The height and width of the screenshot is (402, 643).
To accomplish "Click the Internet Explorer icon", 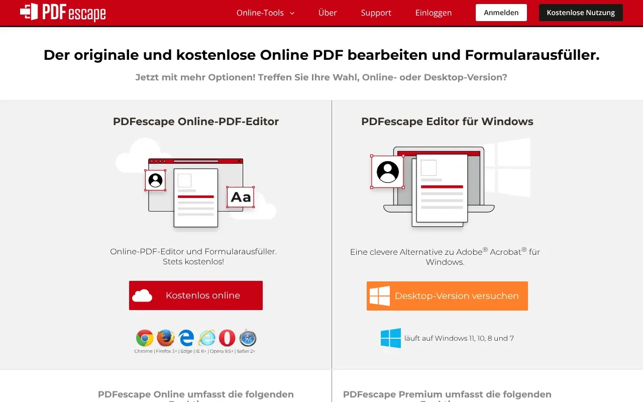I will pos(206,339).
